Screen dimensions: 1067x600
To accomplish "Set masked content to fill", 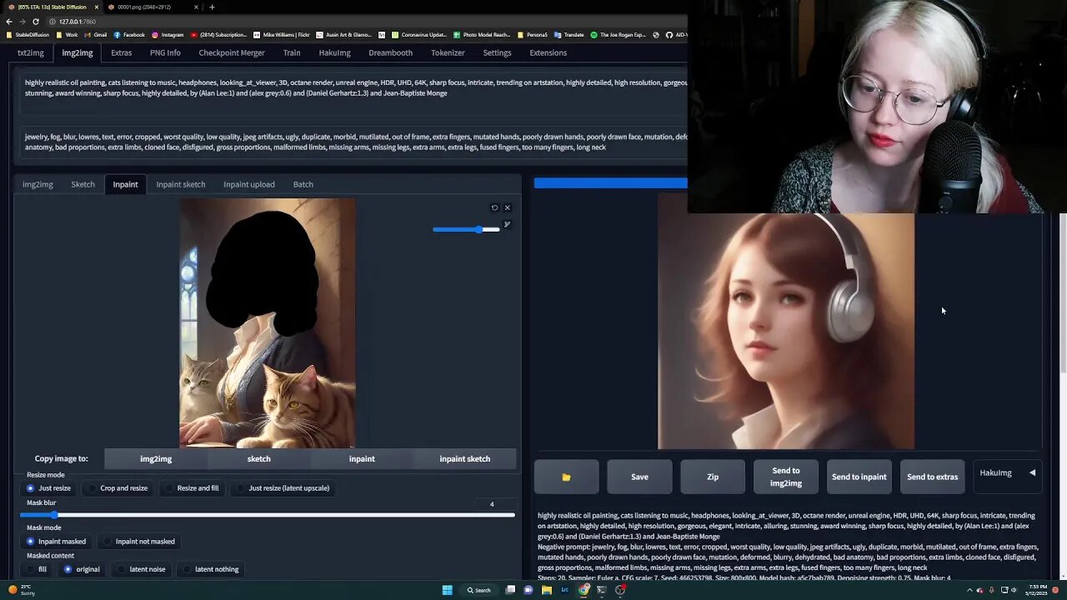I will pyautogui.click(x=37, y=569).
